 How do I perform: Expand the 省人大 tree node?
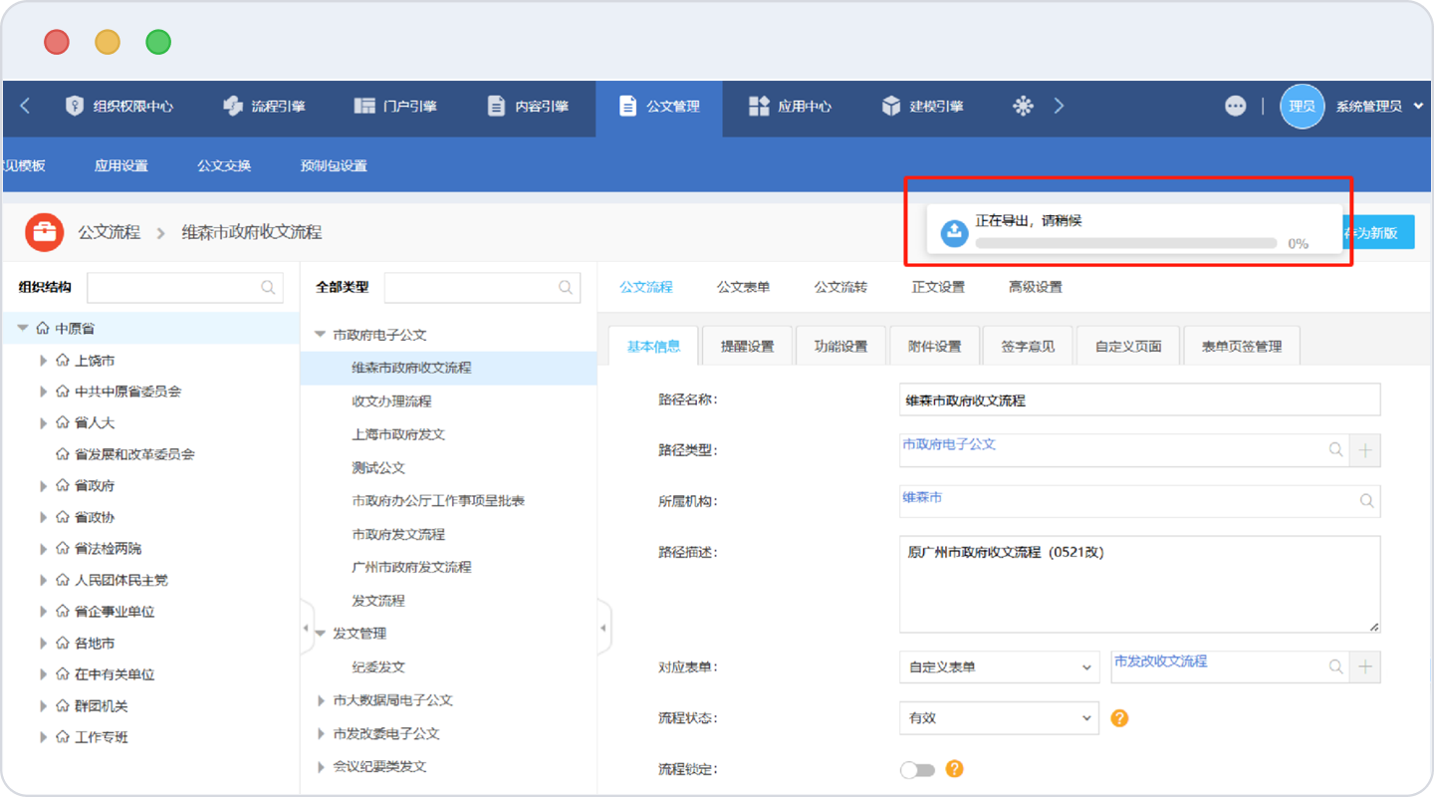pyautogui.click(x=43, y=423)
